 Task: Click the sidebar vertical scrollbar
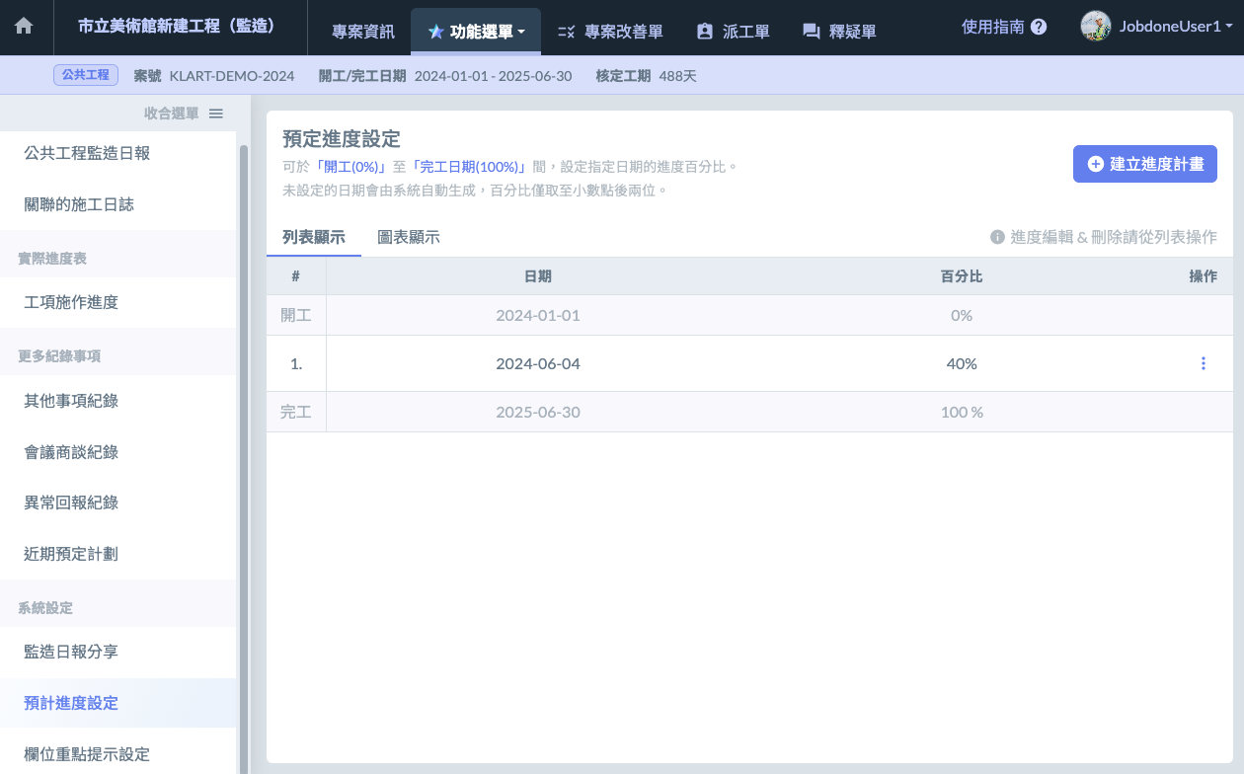(x=244, y=459)
